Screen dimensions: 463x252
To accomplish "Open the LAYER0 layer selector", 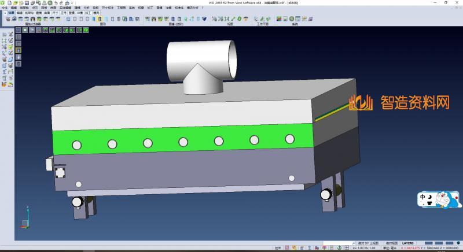I will point(409,243).
